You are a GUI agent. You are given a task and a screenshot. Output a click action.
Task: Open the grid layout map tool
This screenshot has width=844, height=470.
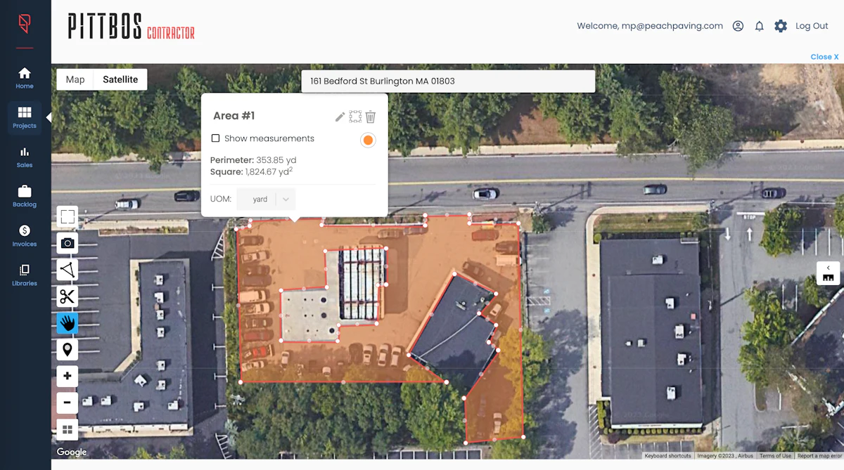[x=68, y=429]
